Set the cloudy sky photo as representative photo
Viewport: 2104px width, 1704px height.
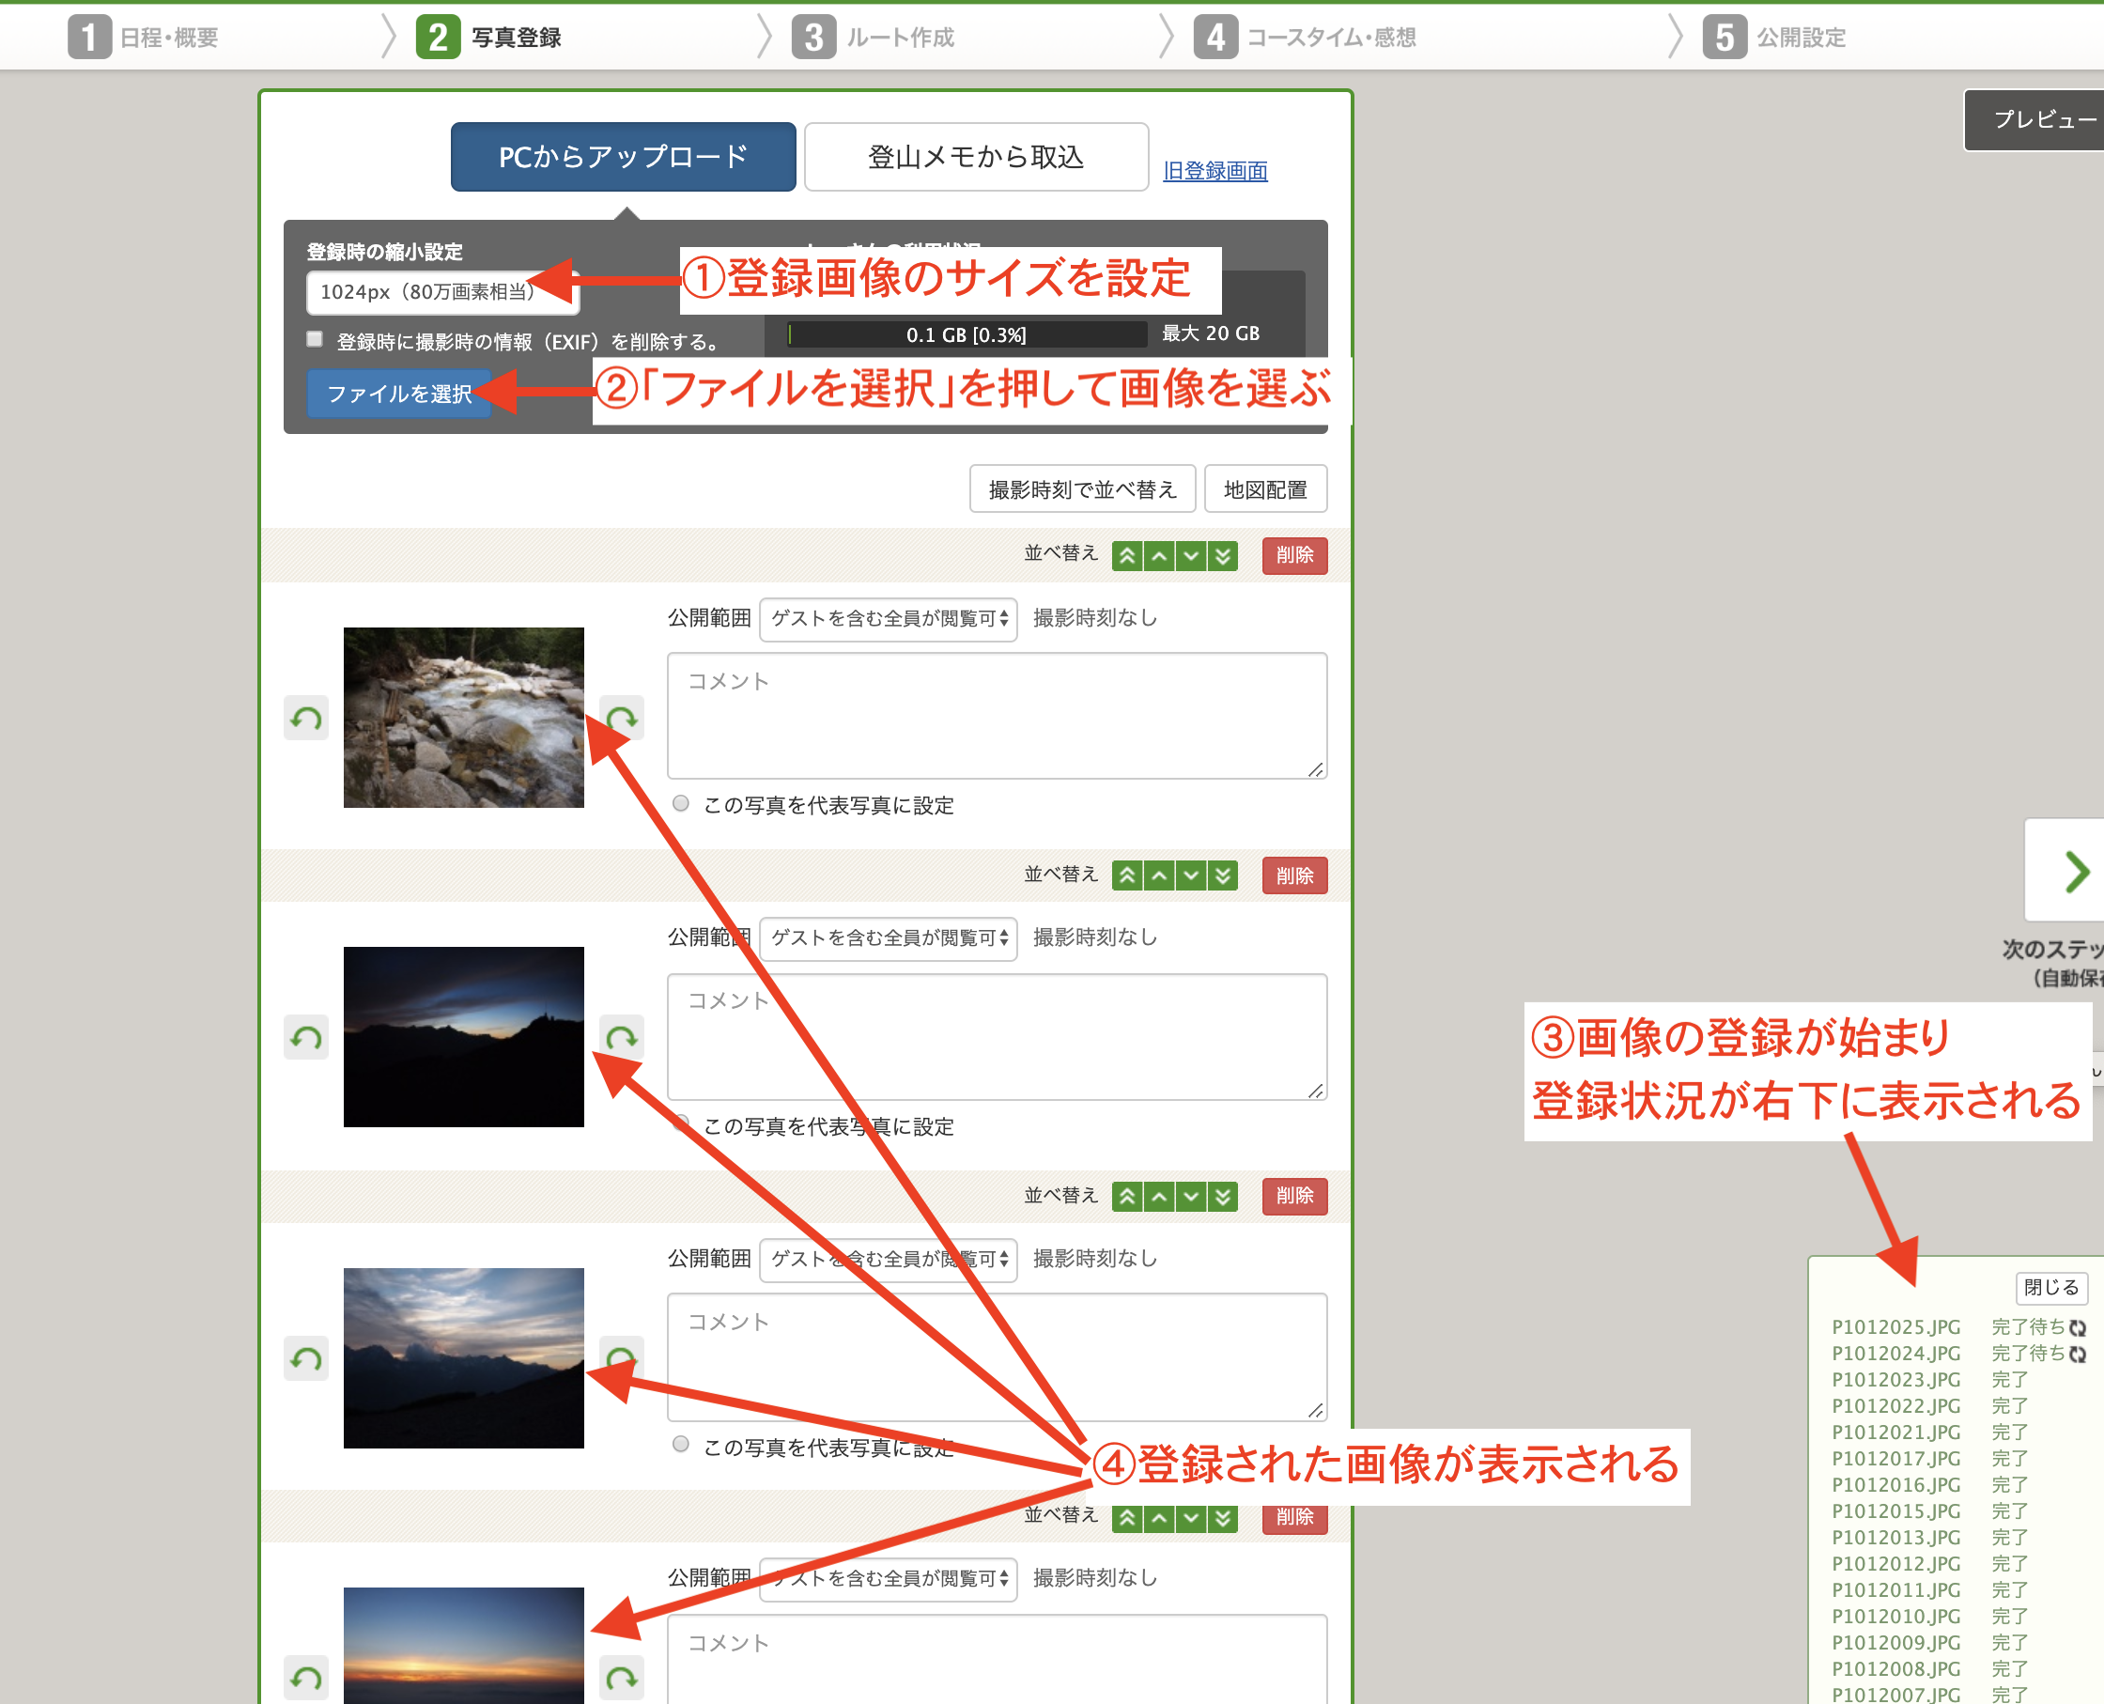click(x=680, y=1444)
